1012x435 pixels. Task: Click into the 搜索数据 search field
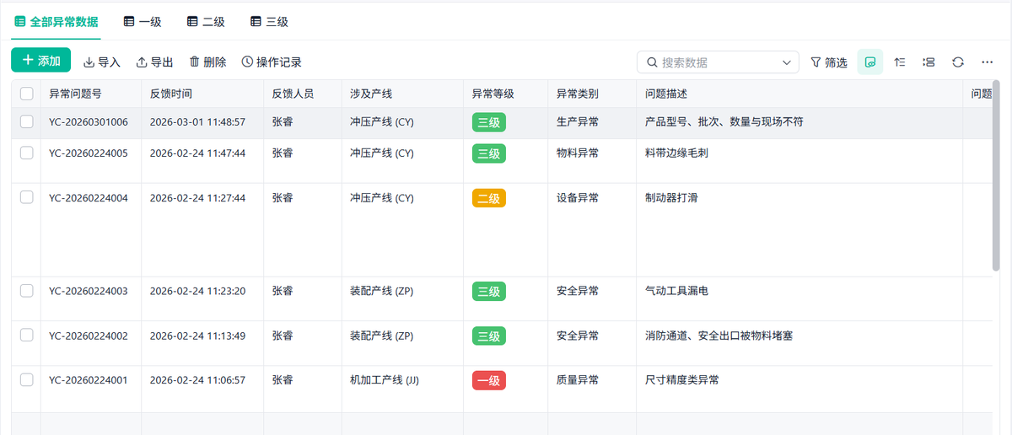pos(717,62)
